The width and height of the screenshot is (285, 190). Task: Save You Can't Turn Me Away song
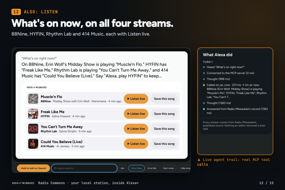(x=164, y=129)
